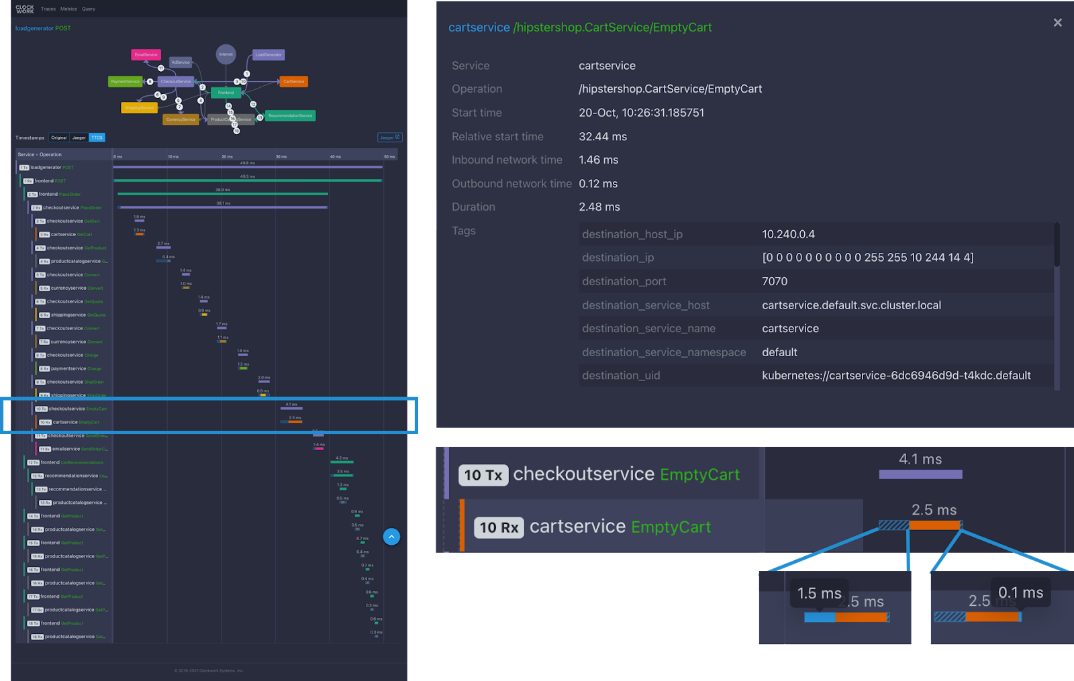Select the 5 Rx currencyservice Convert row
Viewport: 1074px width, 681px height.
pos(75,289)
